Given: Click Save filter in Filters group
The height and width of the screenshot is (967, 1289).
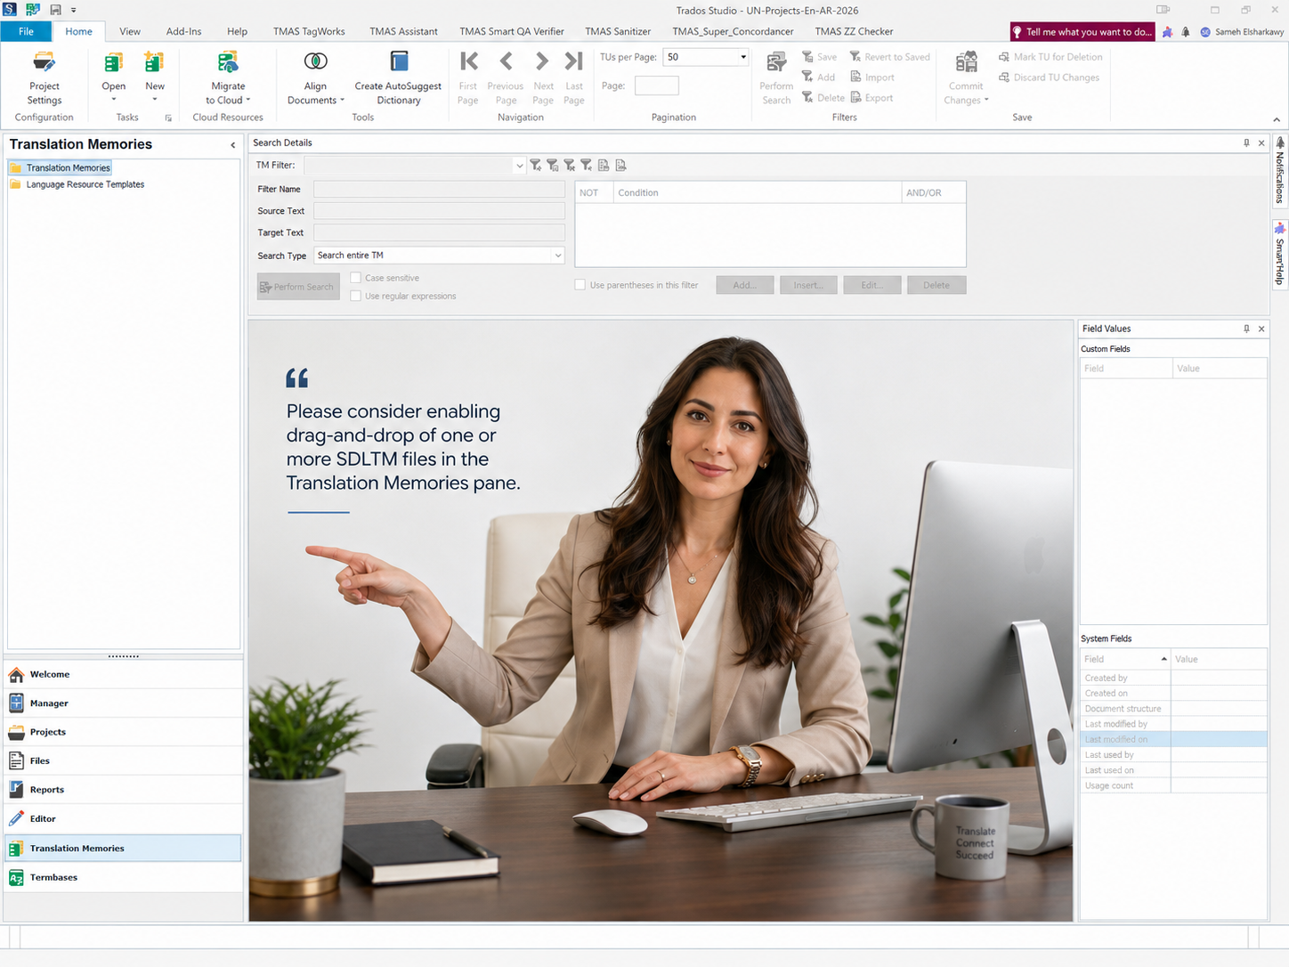Looking at the screenshot, I should pyautogui.click(x=819, y=57).
